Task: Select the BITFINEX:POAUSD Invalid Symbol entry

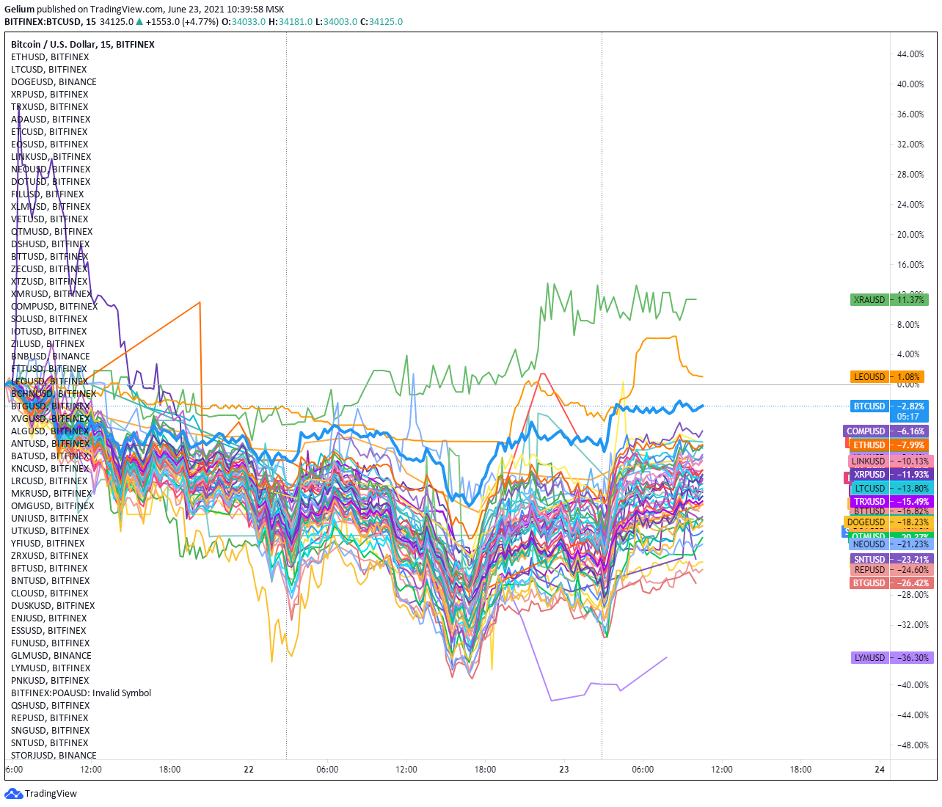Action: tap(81, 693)
